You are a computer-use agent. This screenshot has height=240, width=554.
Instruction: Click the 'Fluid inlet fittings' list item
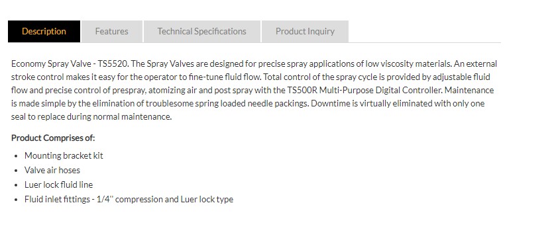point(129,200)
